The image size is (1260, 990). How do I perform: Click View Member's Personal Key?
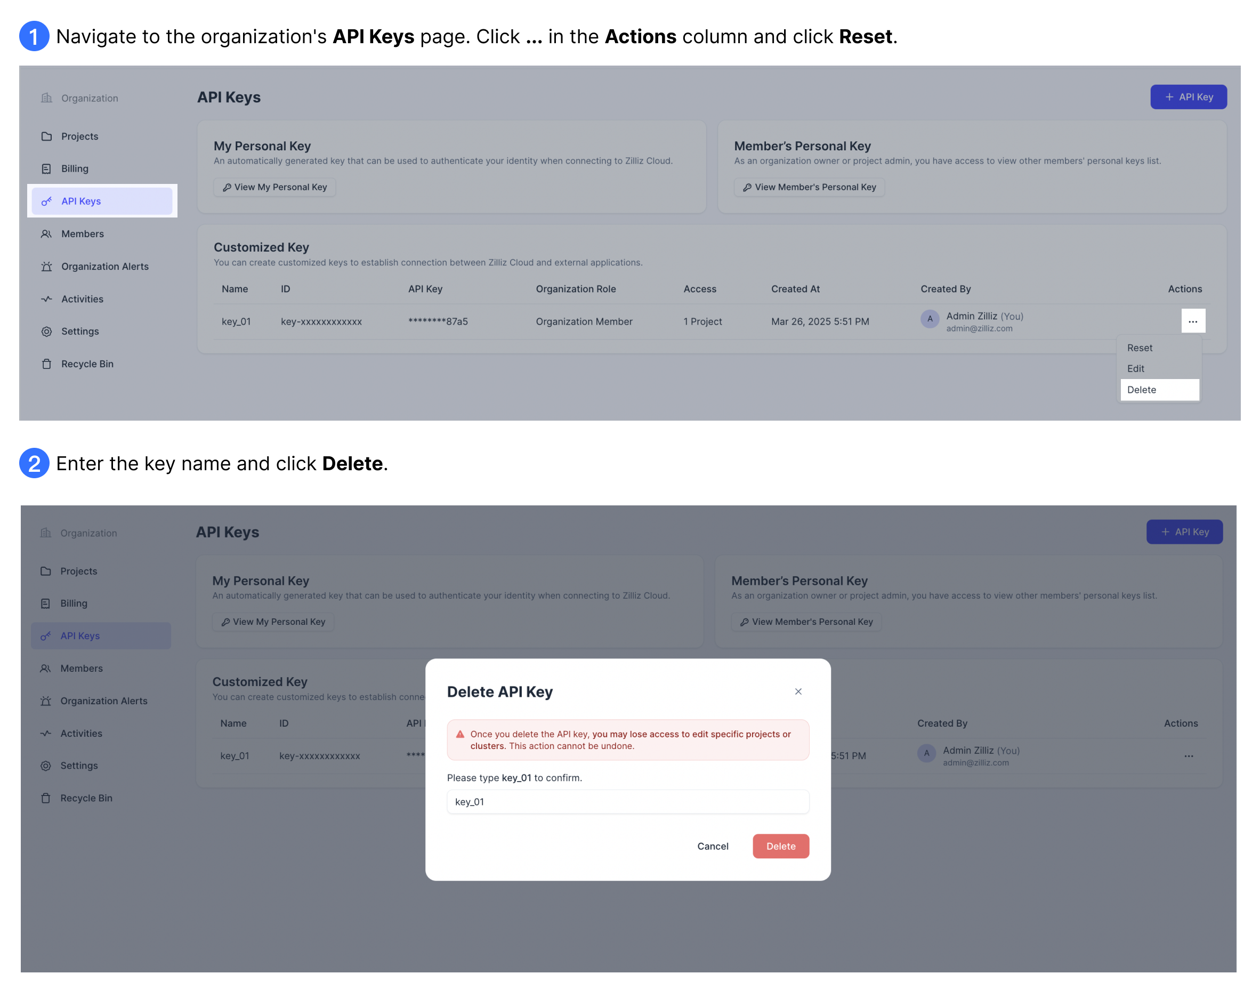[809, 187]
